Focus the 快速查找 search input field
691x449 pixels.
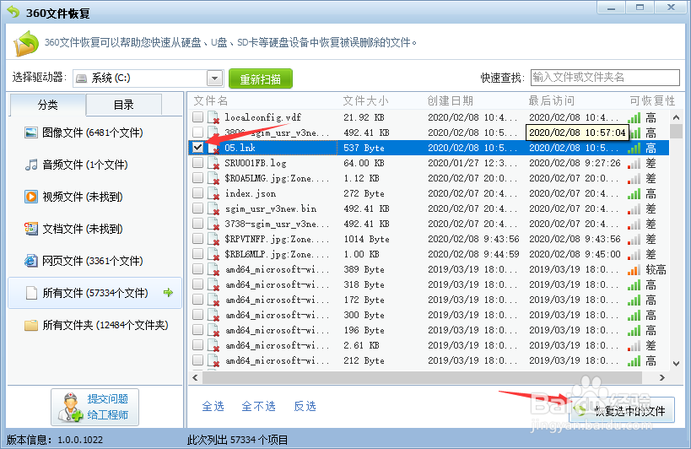(x=605, y=78)
